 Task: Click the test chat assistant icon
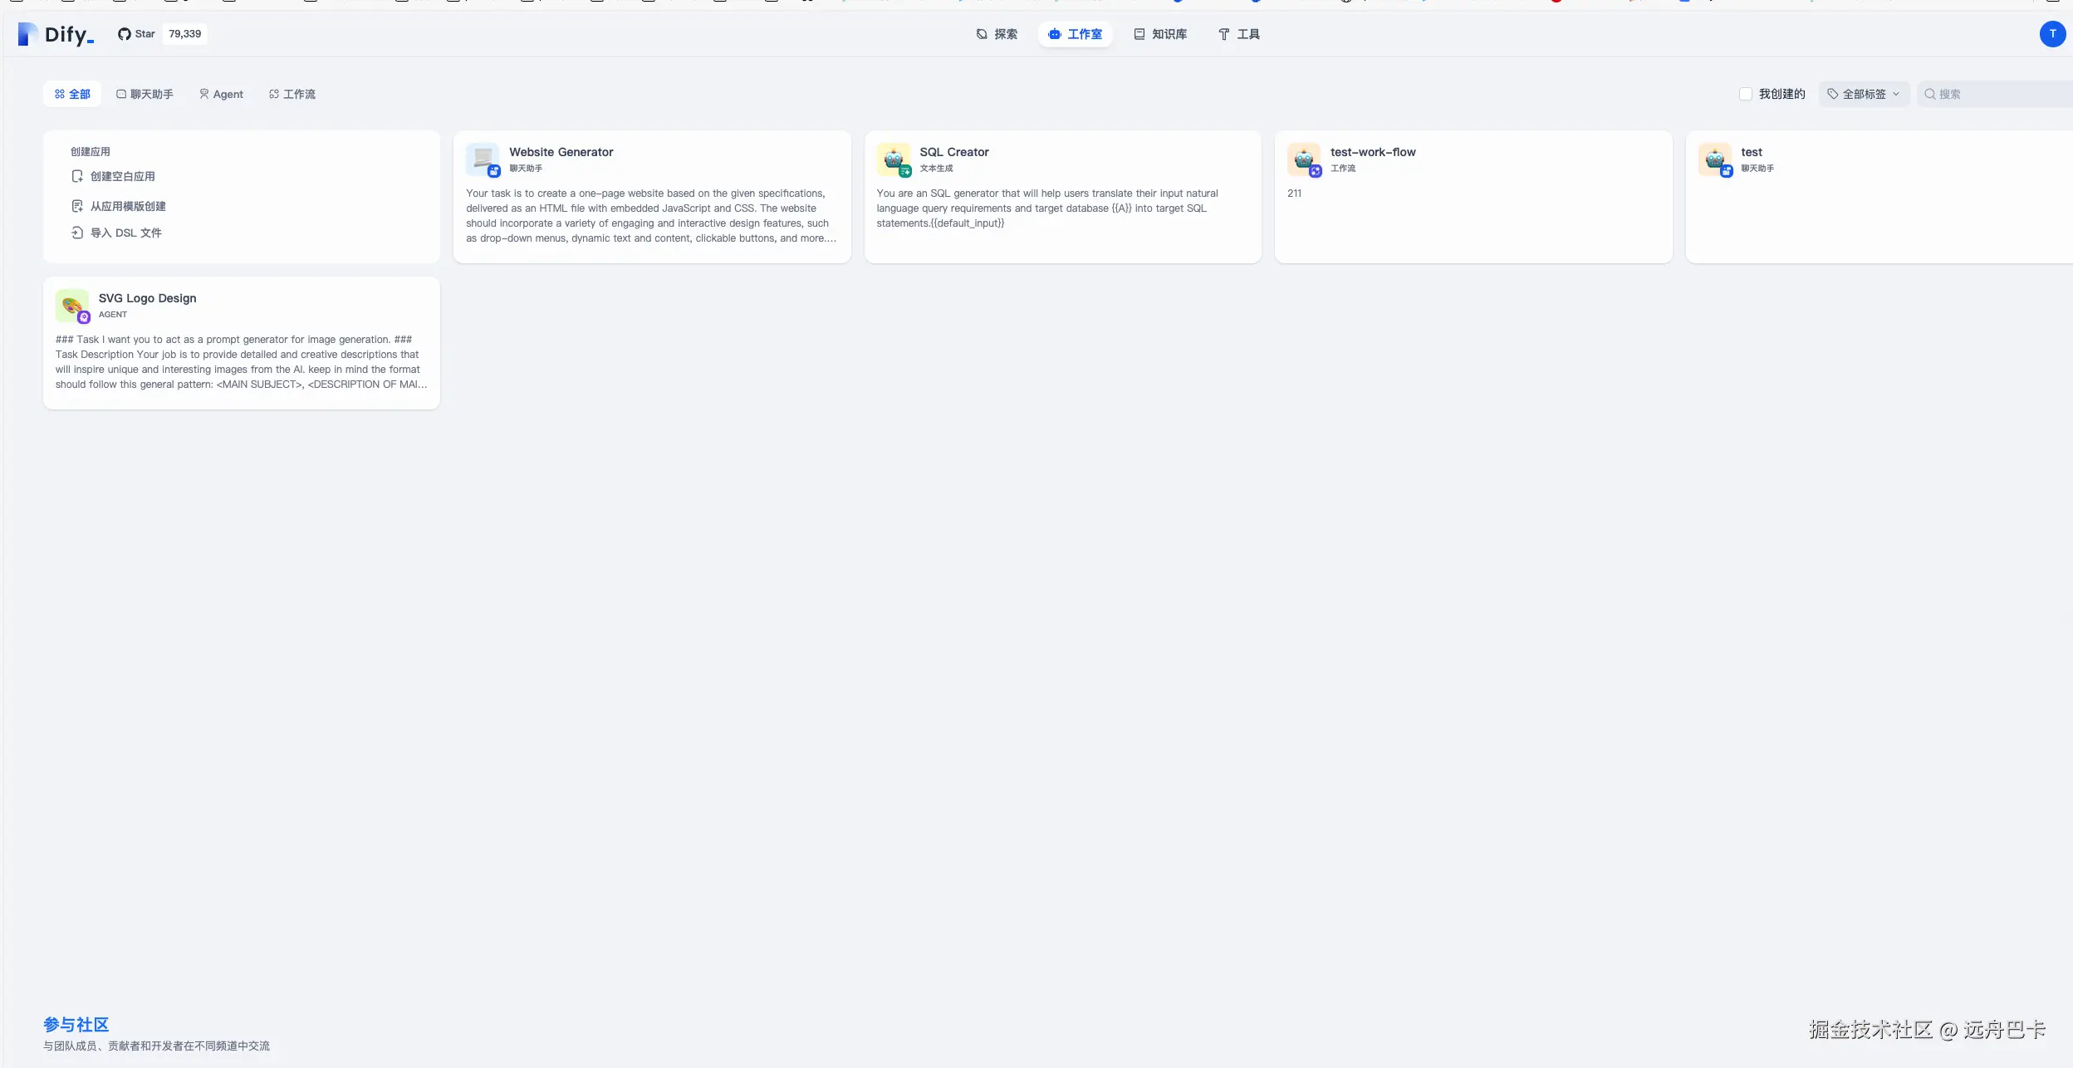[1714, 159]
